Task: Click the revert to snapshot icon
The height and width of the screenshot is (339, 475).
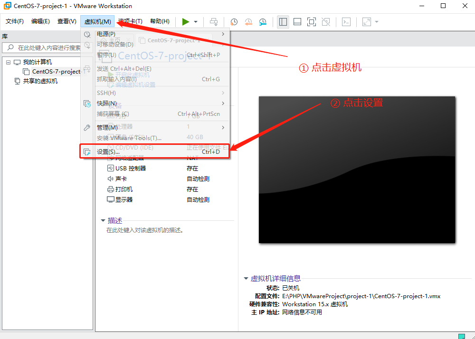Action: [x=248, y=22]
